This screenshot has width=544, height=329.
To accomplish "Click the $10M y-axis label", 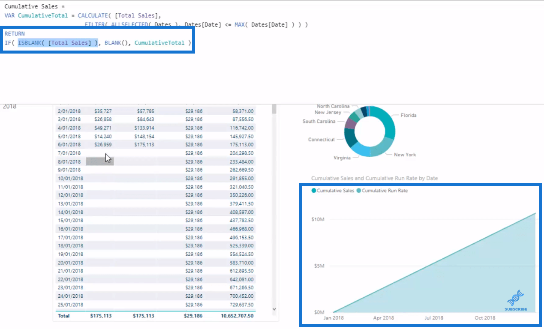I will coord(318,219).
